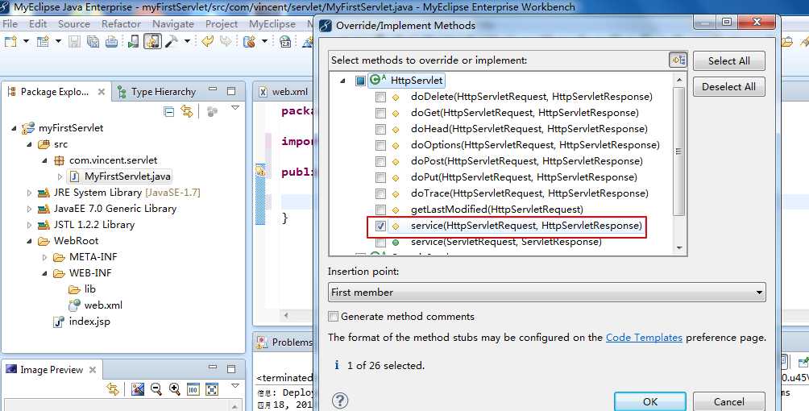Click the Cancel button
The image size is (809, 411).
point(729,401)
